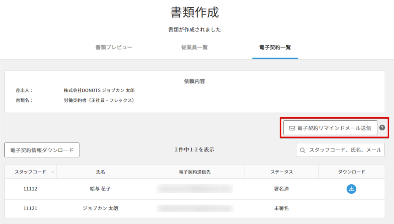Select the staff code 11121 cell
Image resolution: width=394 pixels, height=224 pixels.
(x=30, y=209)
